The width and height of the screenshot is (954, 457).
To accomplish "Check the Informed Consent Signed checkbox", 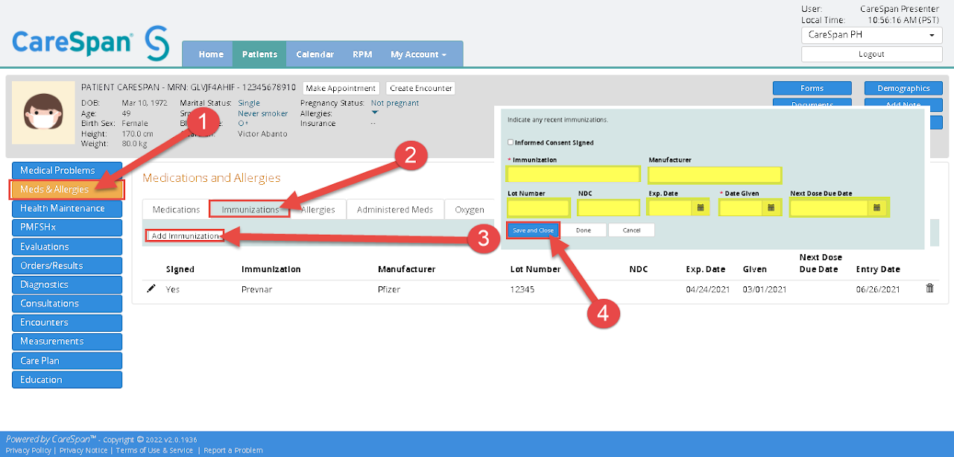I will (511, 142).
